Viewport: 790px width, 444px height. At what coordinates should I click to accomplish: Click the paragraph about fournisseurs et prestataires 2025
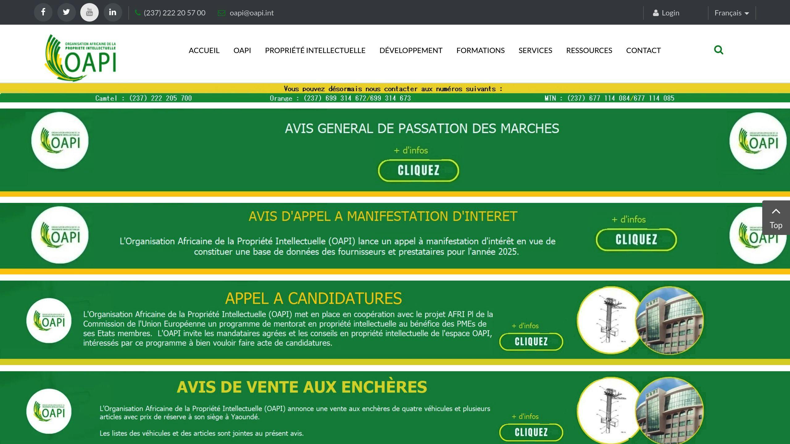338,246
